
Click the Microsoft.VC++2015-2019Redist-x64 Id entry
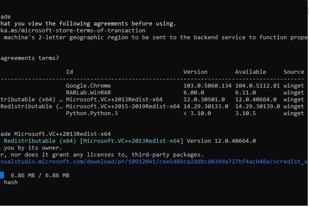[x=123, y=107]
